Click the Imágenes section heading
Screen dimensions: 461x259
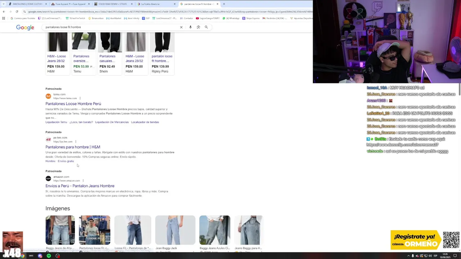(58, 208)
